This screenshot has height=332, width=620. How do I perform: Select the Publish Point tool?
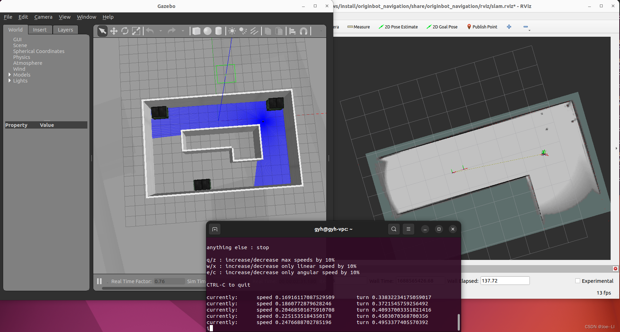pyautogui.click(x=482, y=27)
